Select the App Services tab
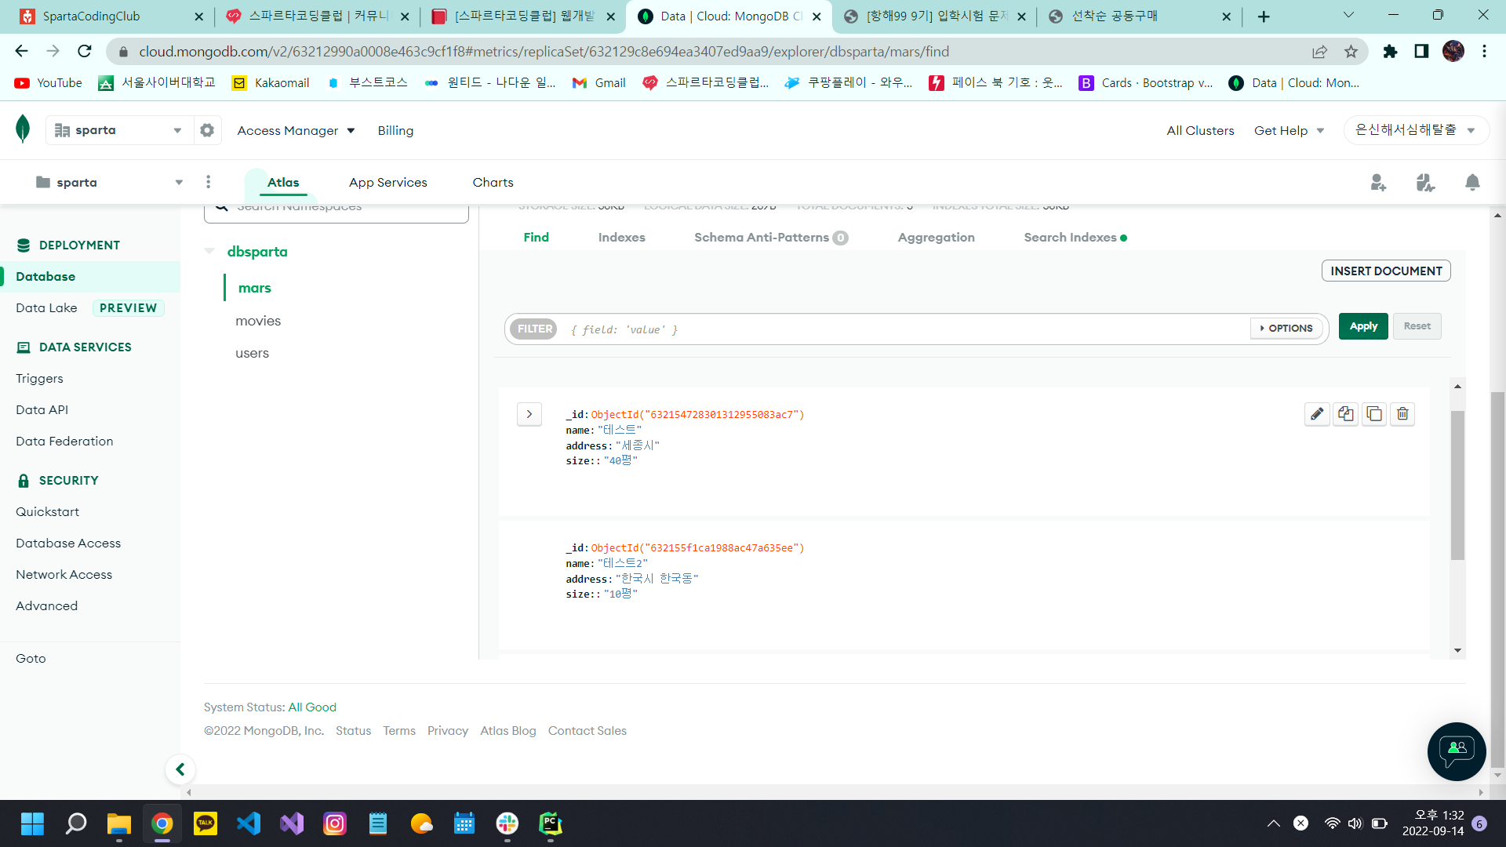Viewport: 1506px width, 847px height. [388, 183]
